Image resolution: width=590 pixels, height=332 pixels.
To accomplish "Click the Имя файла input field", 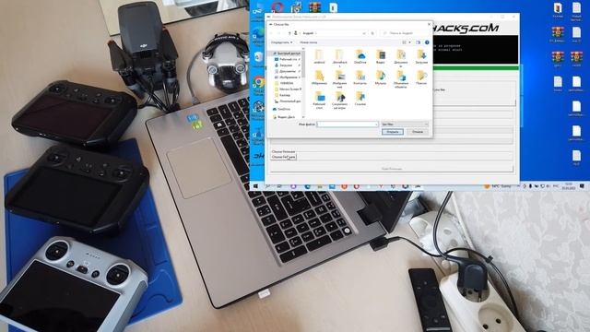I will pos(348,124).
